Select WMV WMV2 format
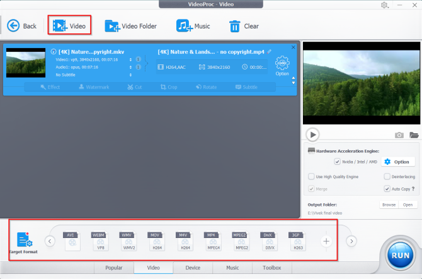This screenshot has width=422, height=279. click(128, 241)
